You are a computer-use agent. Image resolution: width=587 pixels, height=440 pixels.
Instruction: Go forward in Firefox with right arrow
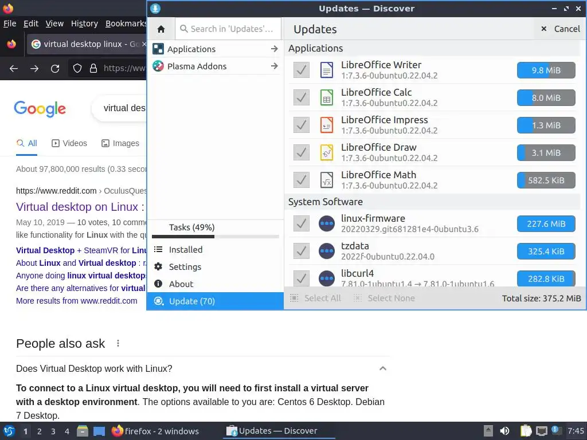pyautogui.click(x=34, y=69)
